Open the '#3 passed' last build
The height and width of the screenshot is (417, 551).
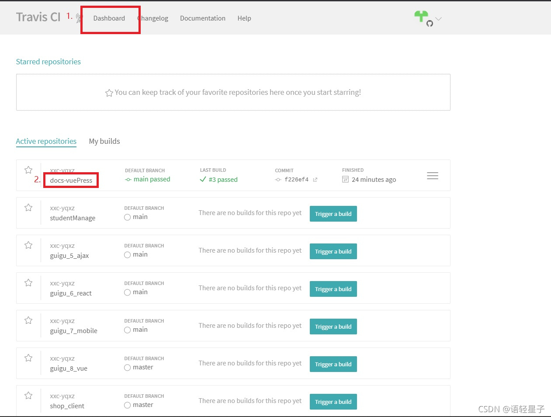click(219, 180)
